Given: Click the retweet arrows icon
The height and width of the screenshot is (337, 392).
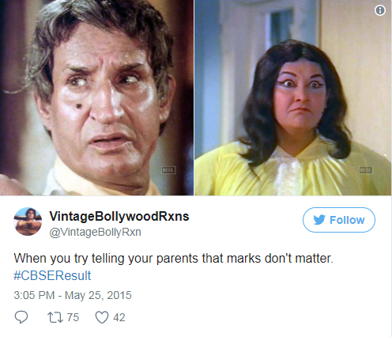Looking at the screenshot, I should pyautogui.click(x=55, y=317).
